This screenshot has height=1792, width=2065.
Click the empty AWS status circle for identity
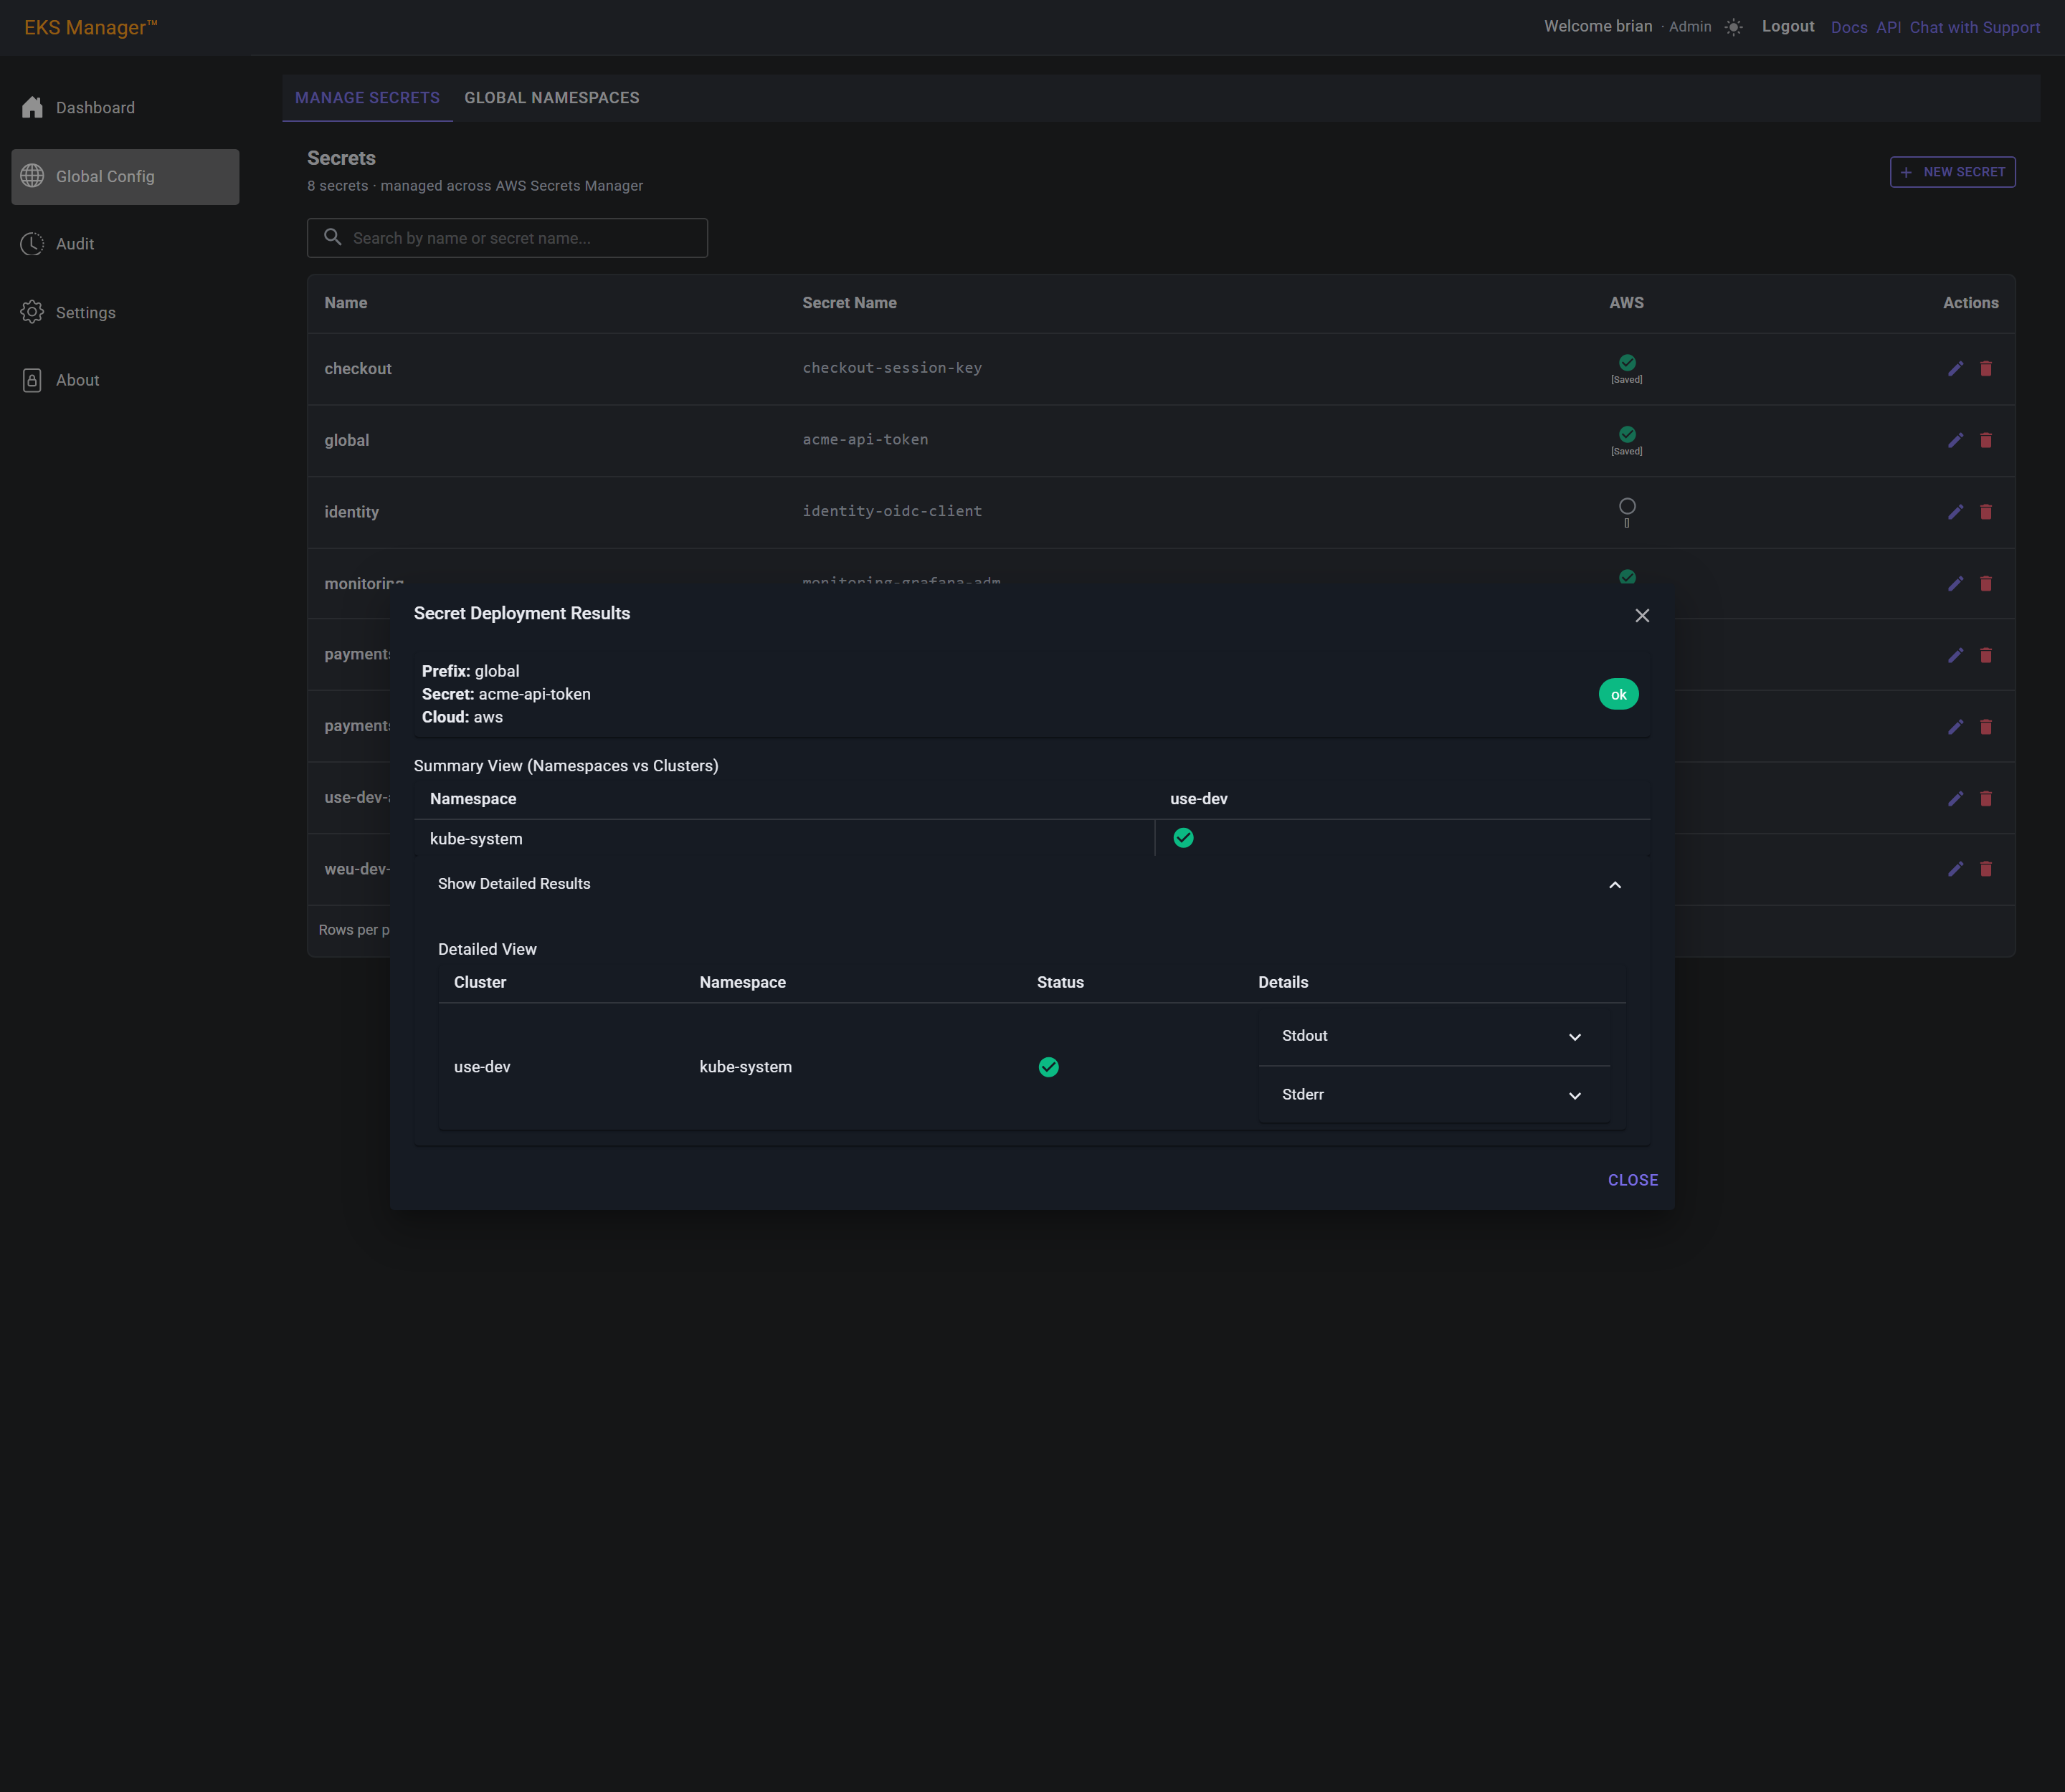(x=1627, y=506)
